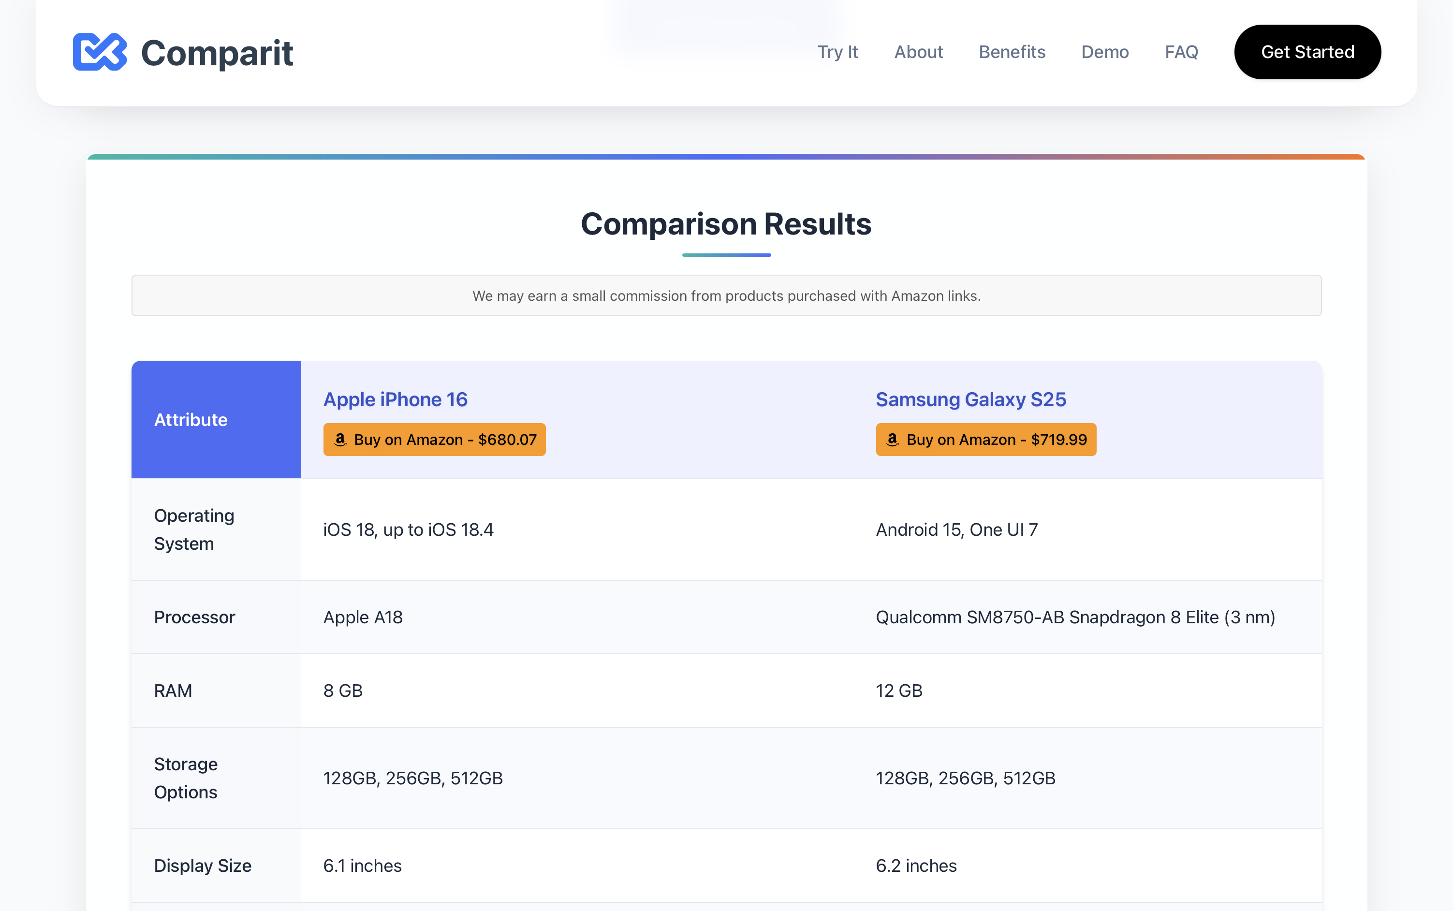Select the Processor row label
1453x911 pixels.
pos(194,617)
